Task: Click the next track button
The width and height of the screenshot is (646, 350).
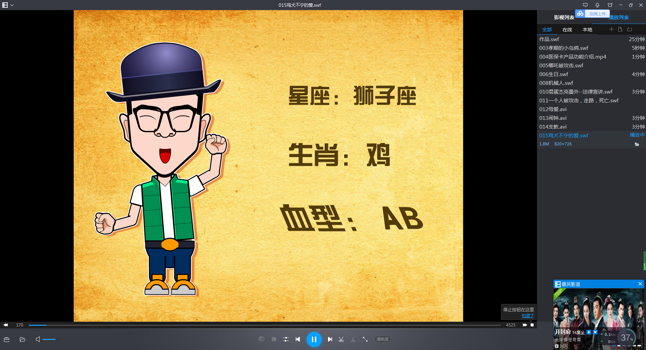Action: 330,339
